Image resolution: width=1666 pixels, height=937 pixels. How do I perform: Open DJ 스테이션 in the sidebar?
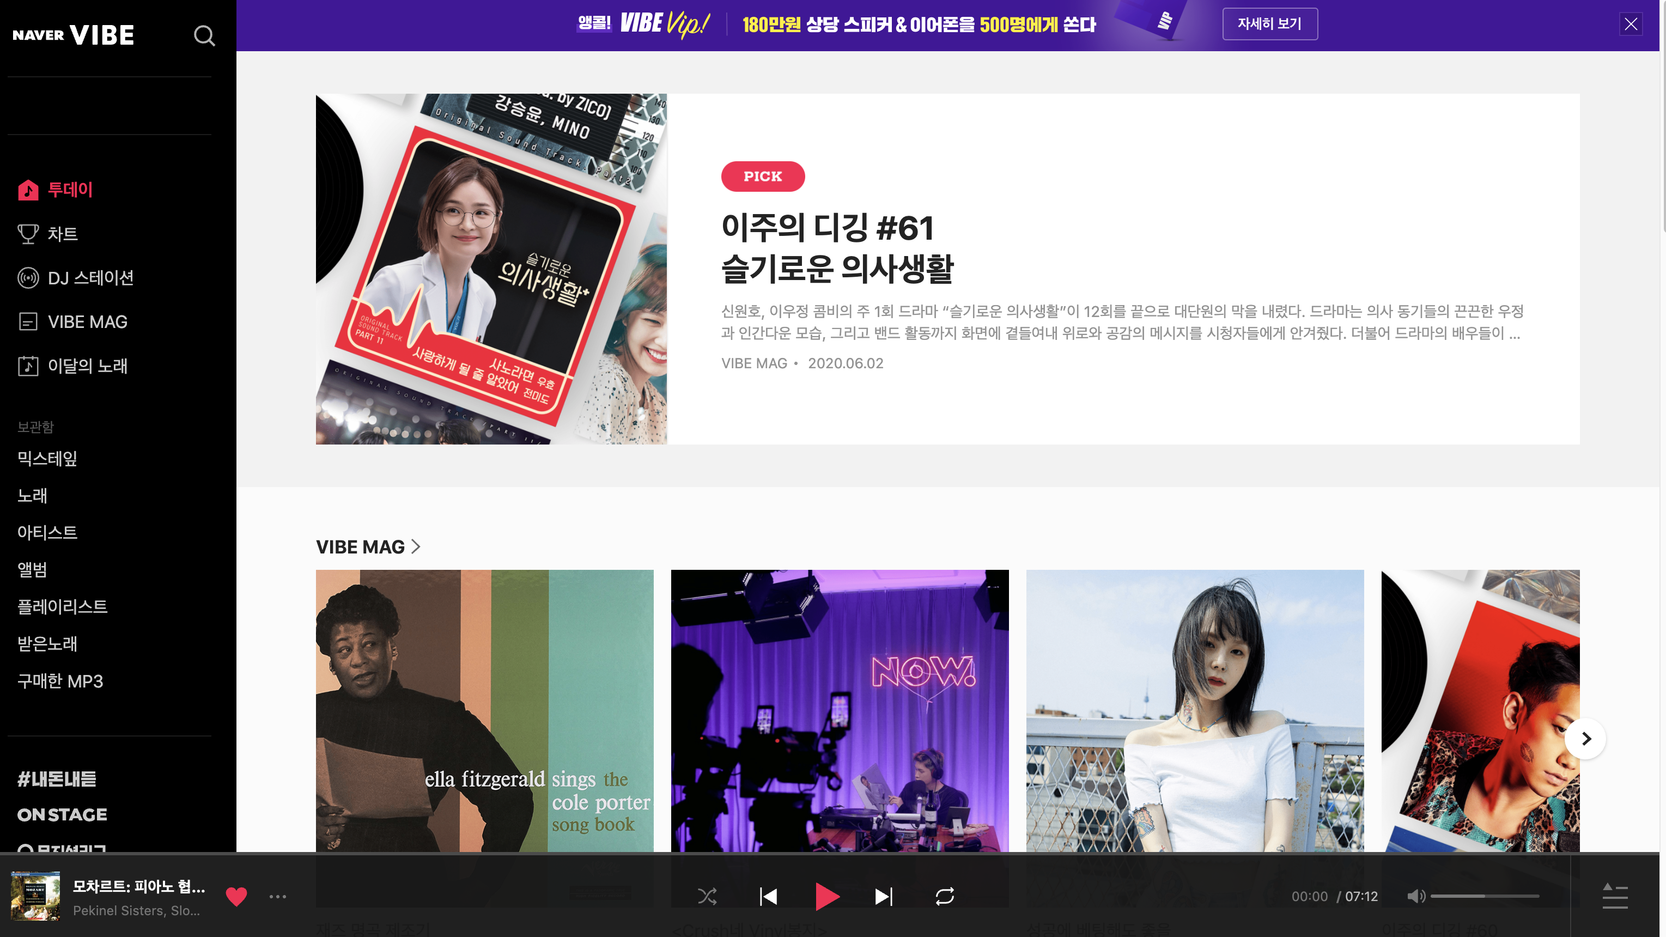click(90, 278)
